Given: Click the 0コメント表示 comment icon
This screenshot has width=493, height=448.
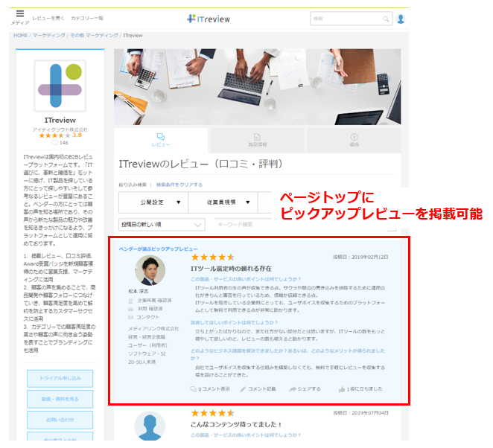Looking at the screenshot, I should (193, 389).
